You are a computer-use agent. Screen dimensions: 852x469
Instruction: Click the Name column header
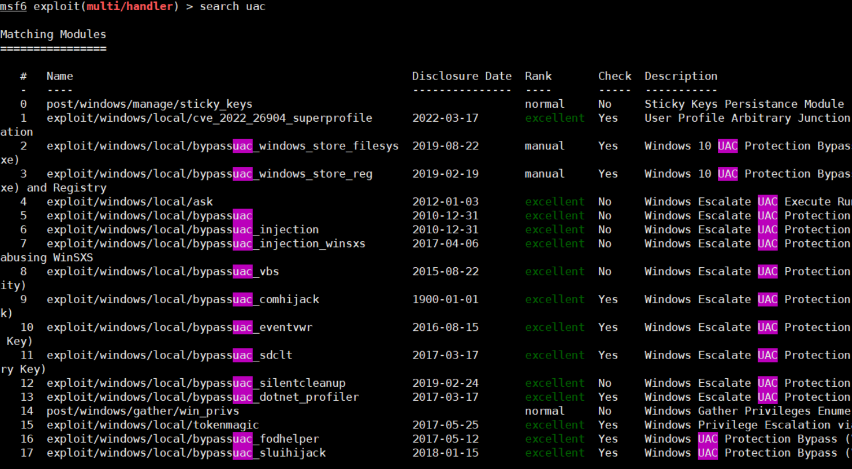click(x=60, y=76)
